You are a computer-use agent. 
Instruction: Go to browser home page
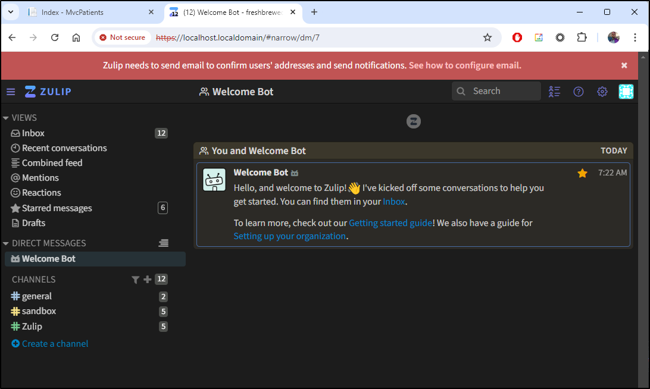pos(76,37)
